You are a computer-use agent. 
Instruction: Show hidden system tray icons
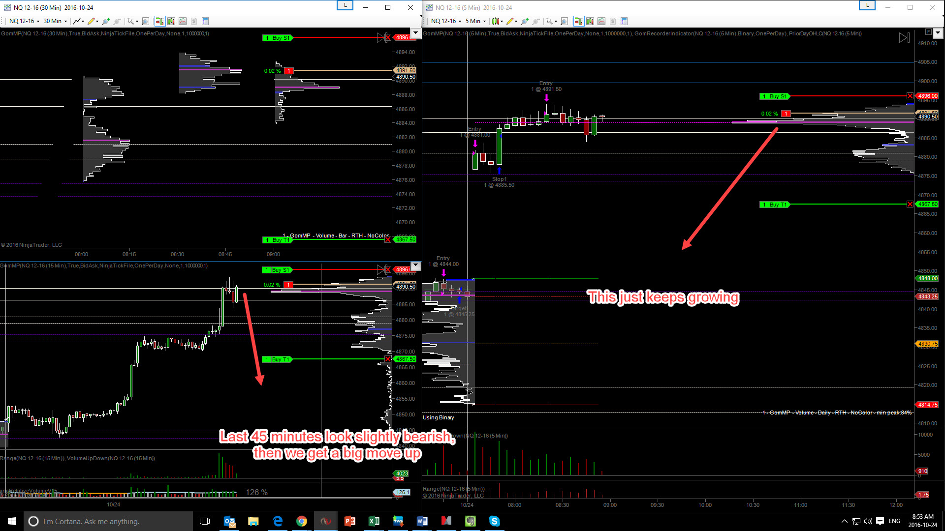point(845,521)
